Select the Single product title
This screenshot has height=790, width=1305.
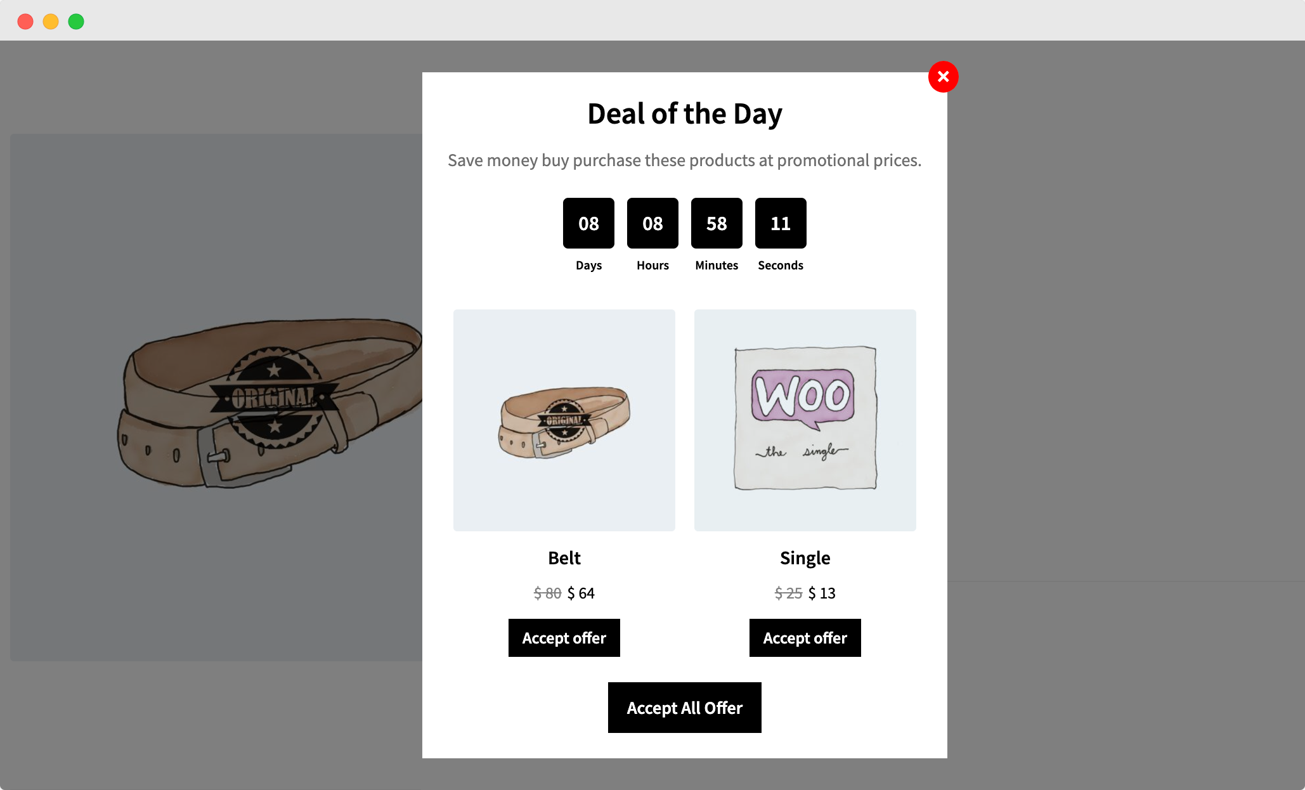click(805, 558)
